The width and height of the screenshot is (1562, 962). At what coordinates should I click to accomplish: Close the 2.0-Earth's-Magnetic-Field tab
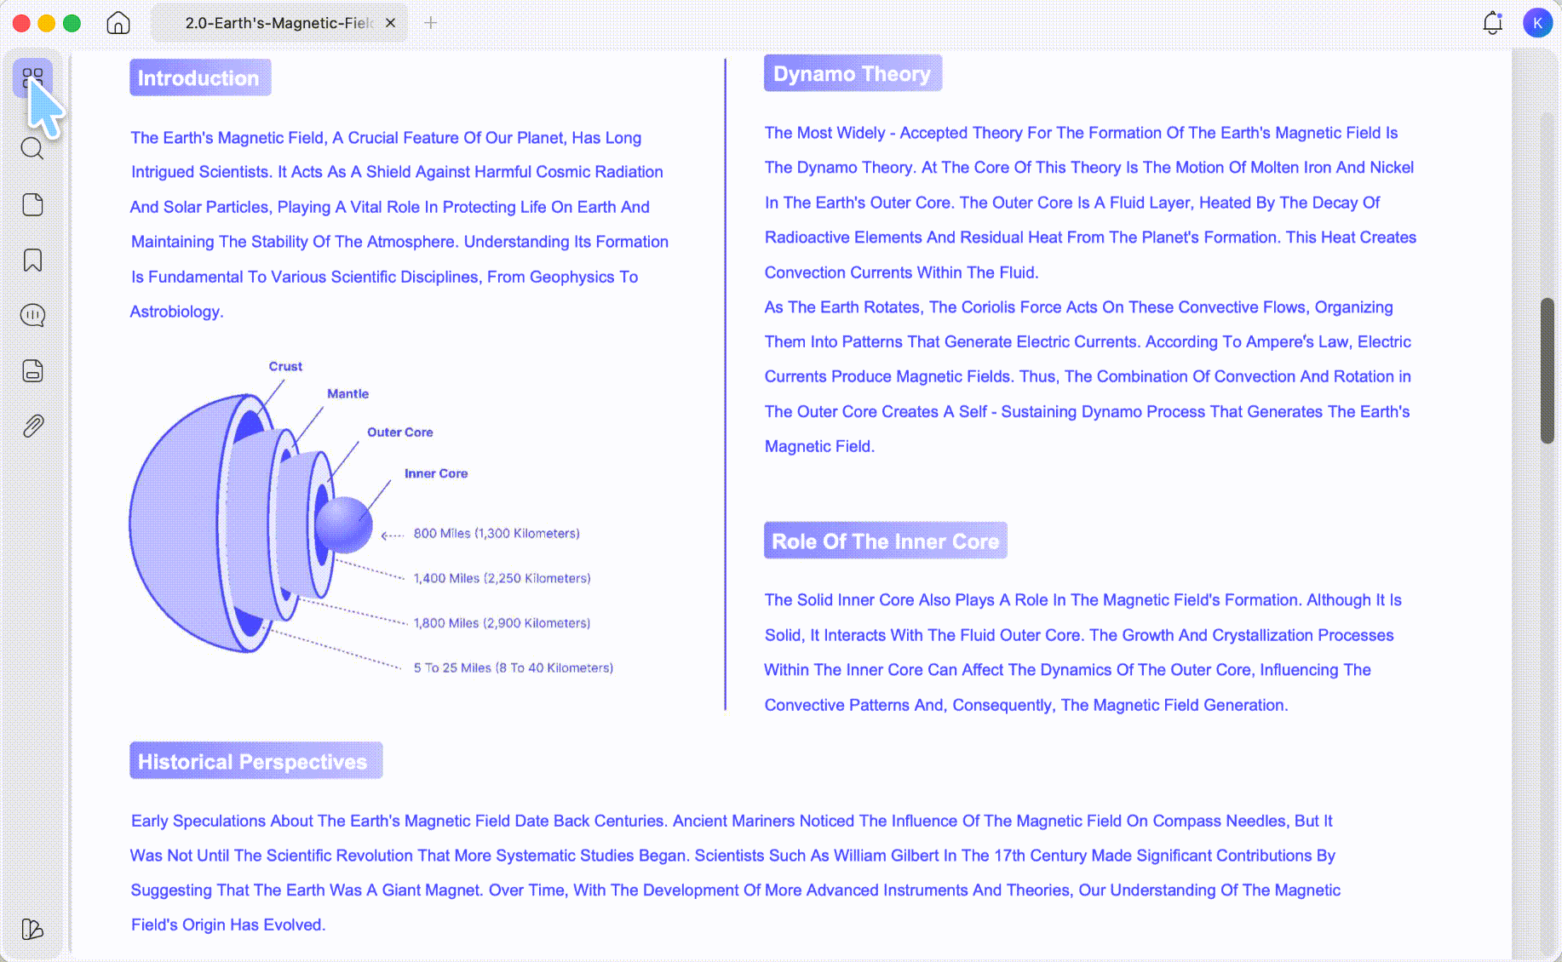[x=390, y=23]
